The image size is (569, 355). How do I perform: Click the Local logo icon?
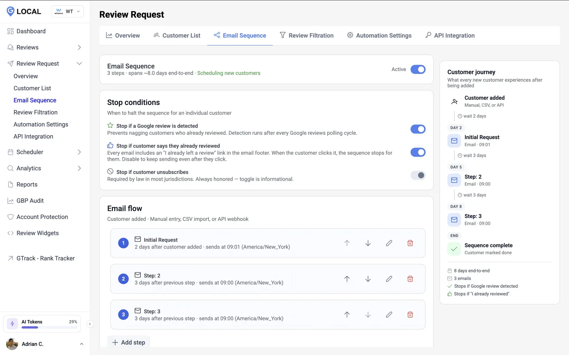click(x=11, y=11)
